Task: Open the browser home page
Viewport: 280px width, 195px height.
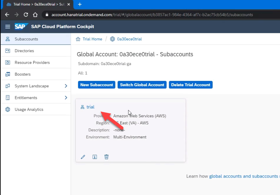Action: click(35, 15)
